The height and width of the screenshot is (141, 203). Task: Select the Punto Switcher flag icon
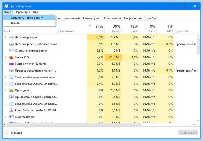[12, 64]
